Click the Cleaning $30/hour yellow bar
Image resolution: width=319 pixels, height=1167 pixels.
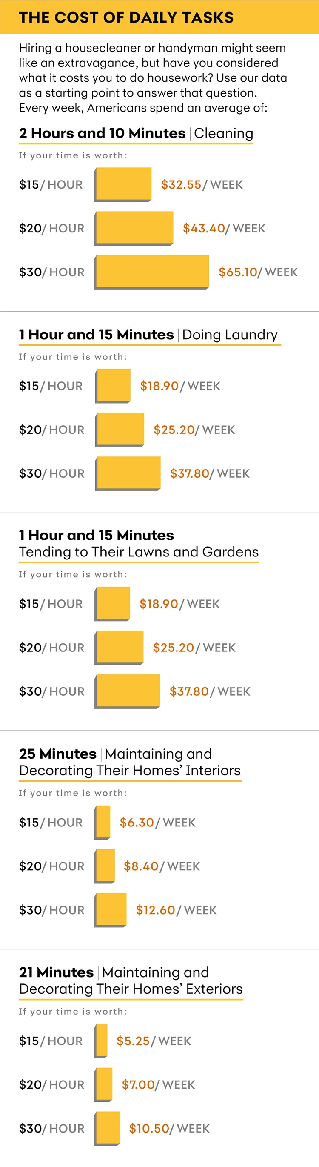tap(151, 272)
